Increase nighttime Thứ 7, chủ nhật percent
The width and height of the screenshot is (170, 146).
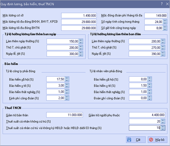[163, 46]
